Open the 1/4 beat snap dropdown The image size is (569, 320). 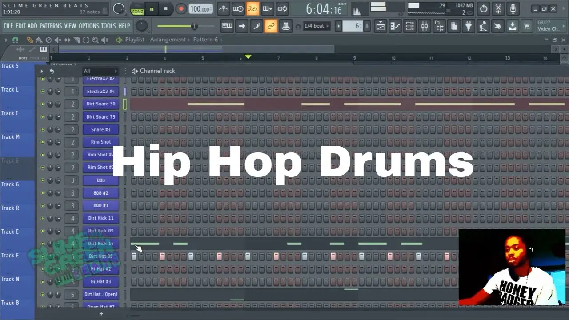(317, 26)
